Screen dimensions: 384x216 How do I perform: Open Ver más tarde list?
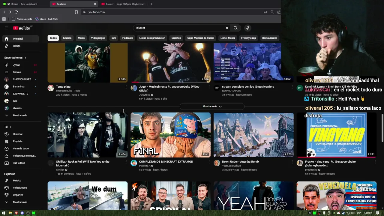tap(20, 148)
